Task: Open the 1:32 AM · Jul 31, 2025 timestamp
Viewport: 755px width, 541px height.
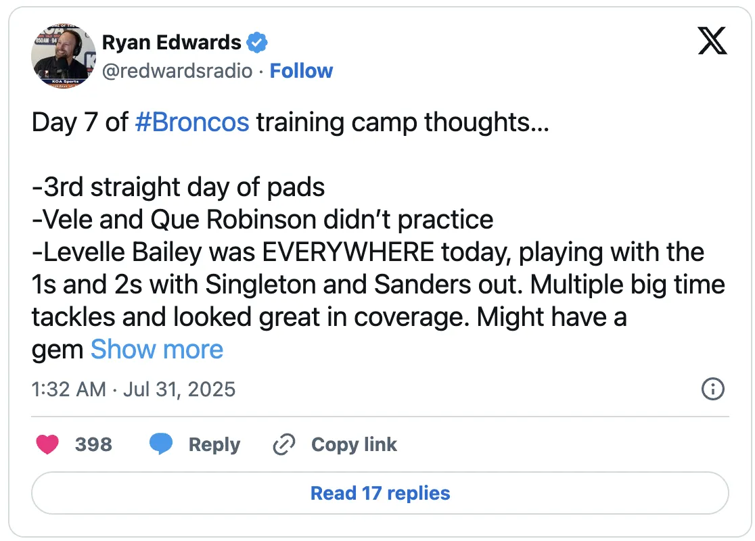Action: [x=133, y=389]
